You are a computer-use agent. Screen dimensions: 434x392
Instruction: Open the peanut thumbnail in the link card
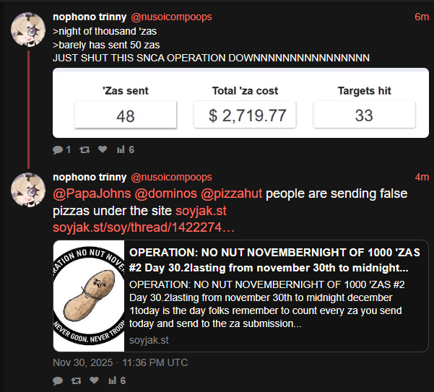(x=90, y=296)
